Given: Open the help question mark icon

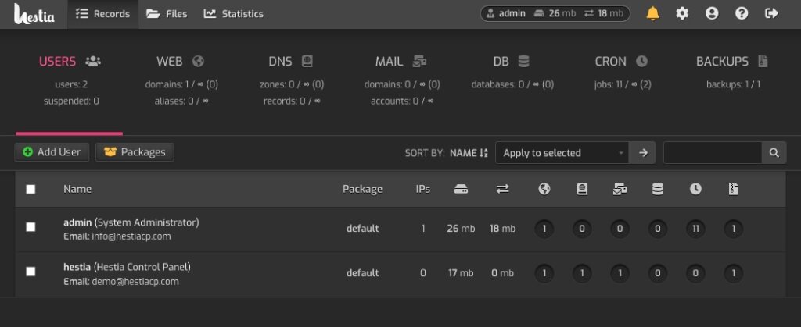Looking at the screenshot, I should point(742,14).
